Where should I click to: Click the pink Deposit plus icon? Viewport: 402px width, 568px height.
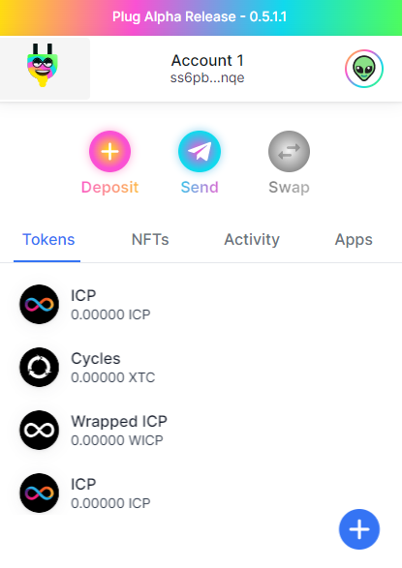[x=109, y=151]
